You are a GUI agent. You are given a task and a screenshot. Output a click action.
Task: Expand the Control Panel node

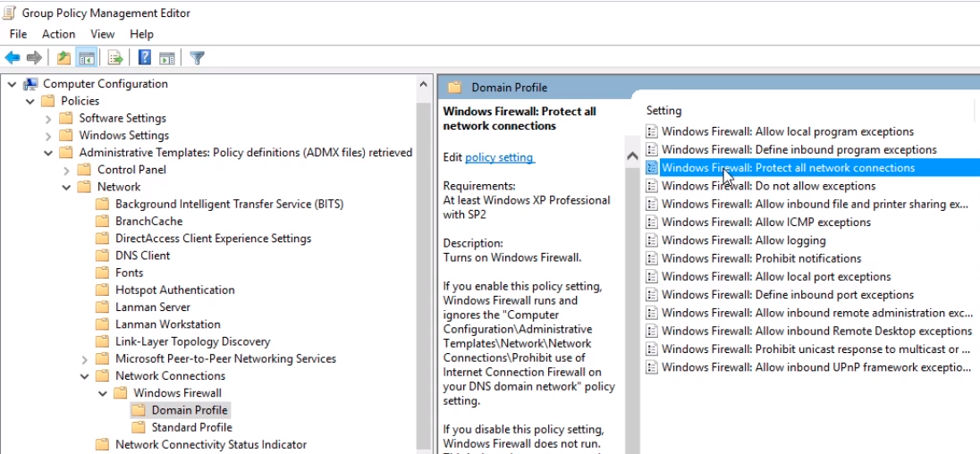click(66, 170)
